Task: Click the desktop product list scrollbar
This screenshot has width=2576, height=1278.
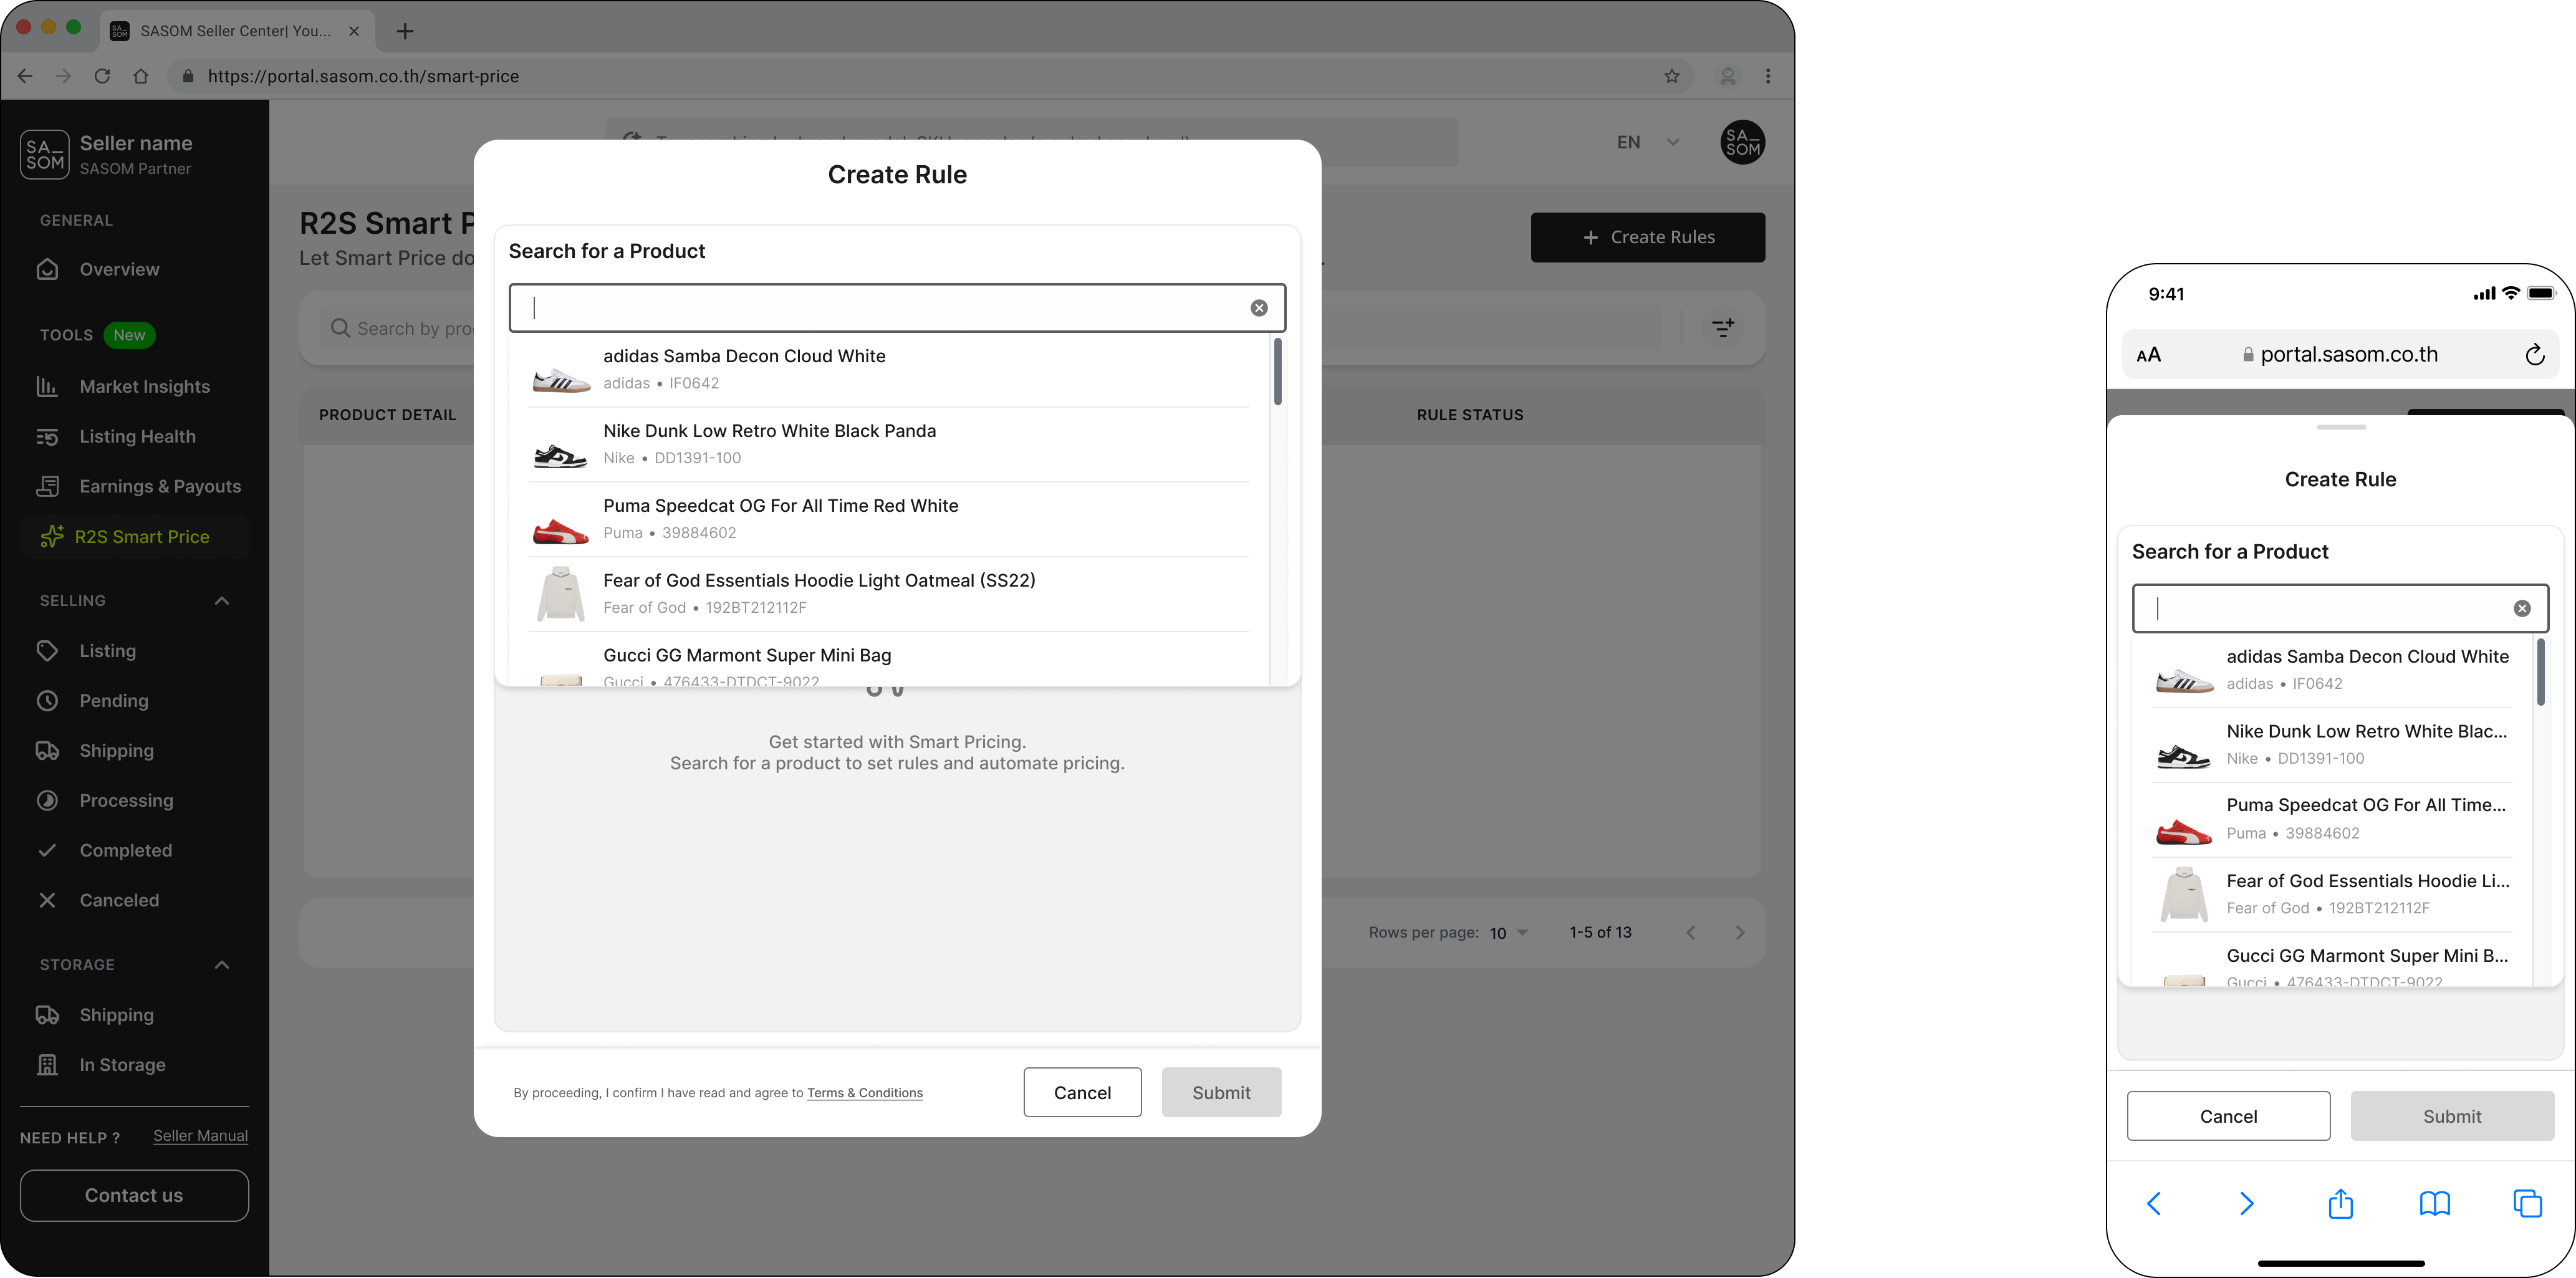Action: tap(1277, 372)
